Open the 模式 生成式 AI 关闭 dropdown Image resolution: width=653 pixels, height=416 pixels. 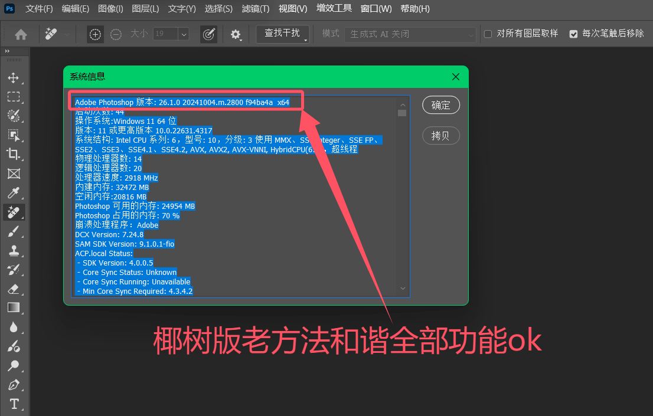pos(410,34)
